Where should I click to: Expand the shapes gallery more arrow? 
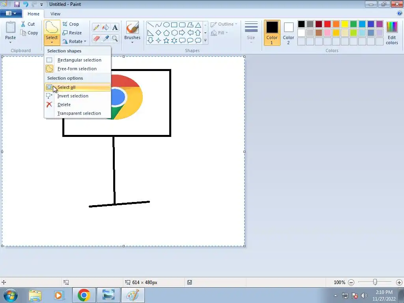[x=205, y=41]
